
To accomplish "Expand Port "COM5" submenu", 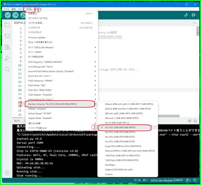I will 62,52.
